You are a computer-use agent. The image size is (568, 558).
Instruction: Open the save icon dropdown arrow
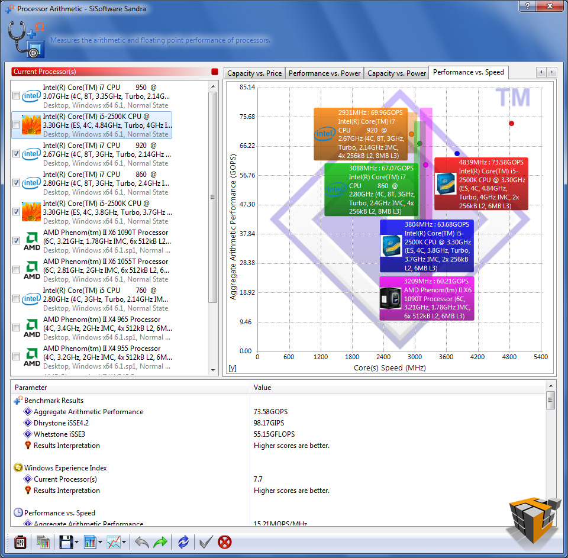coord(76,543)
